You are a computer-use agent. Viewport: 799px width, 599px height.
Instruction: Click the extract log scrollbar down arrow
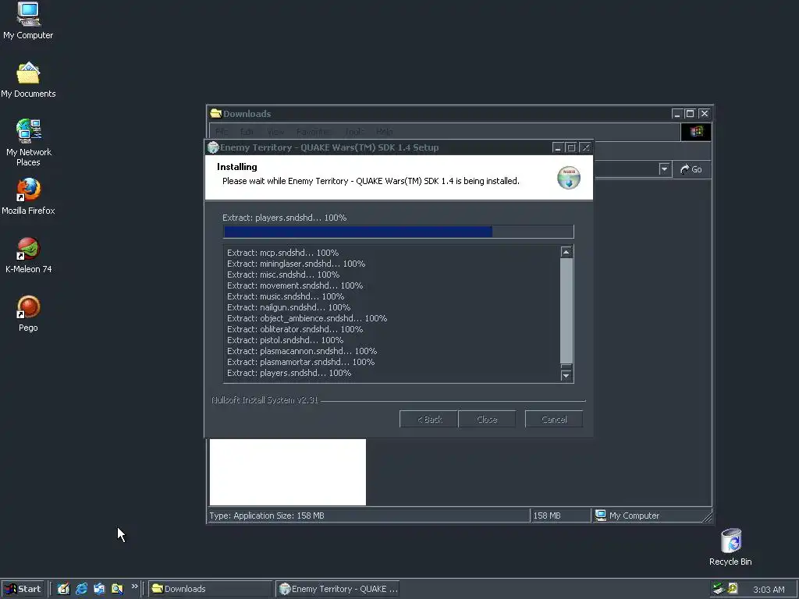(x=566, y=375)
